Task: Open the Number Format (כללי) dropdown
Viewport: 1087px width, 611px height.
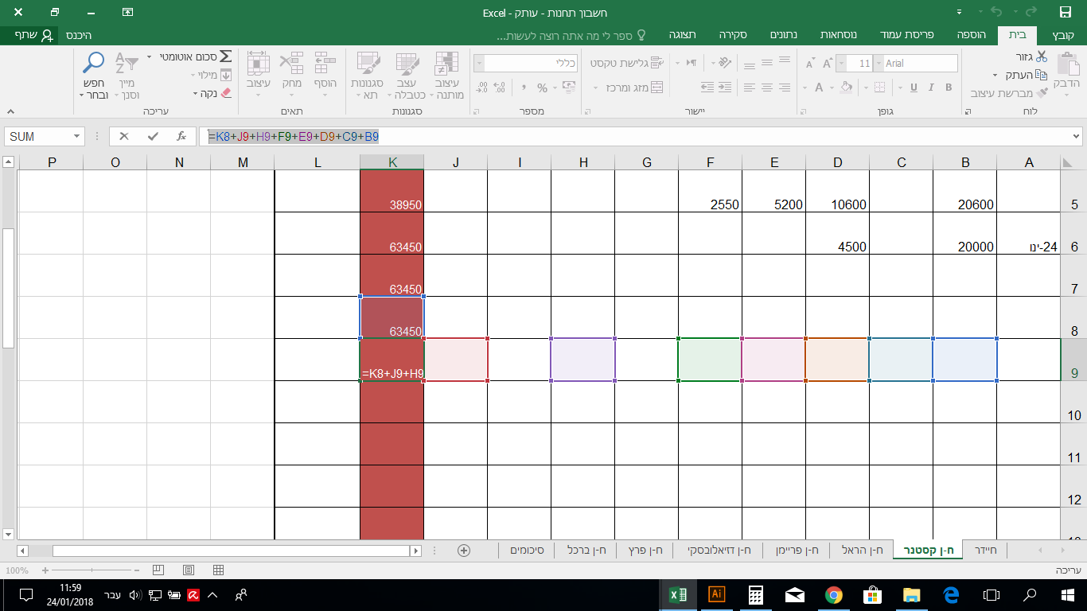Action: (x=478, y=63)
